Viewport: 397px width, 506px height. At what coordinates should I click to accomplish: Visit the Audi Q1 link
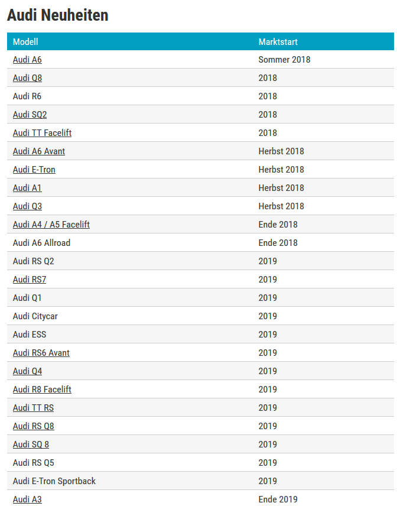[27, 298]
